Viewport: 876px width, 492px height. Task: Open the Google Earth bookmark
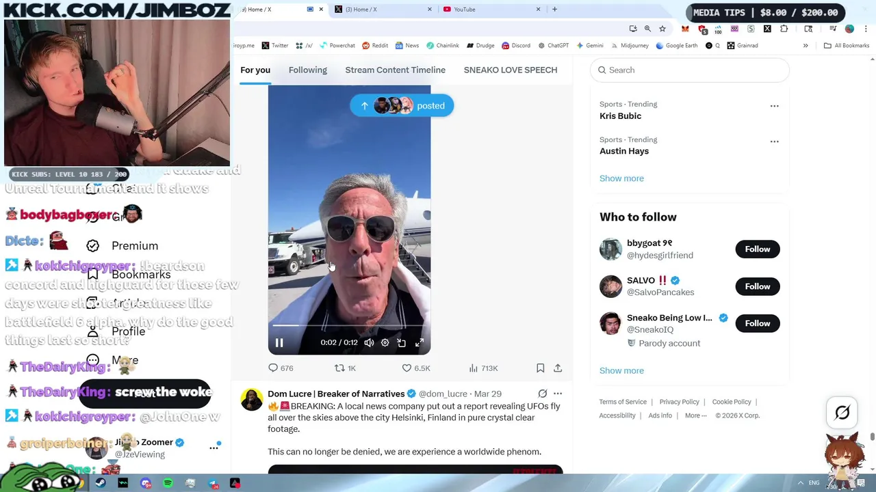(x=677, y=46)
